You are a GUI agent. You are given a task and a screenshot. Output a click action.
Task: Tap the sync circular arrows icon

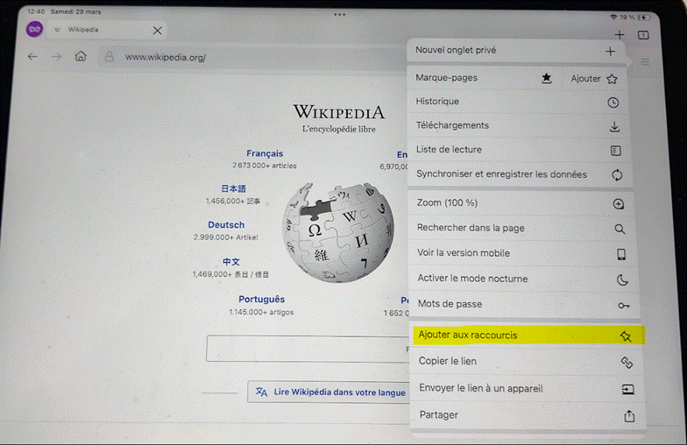[617, 175]
